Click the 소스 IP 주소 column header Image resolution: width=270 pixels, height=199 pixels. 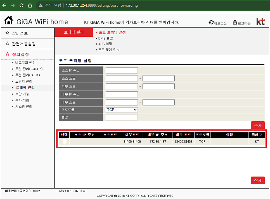click(84, 135)
